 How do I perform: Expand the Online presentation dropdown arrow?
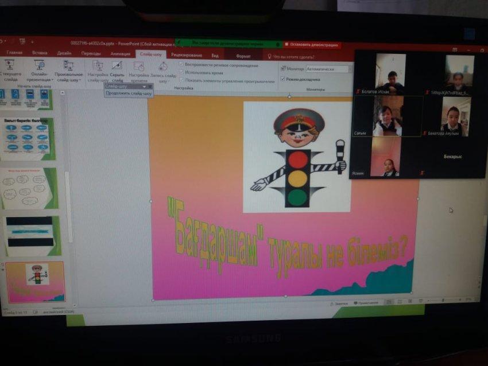click(x=52, y=80)
